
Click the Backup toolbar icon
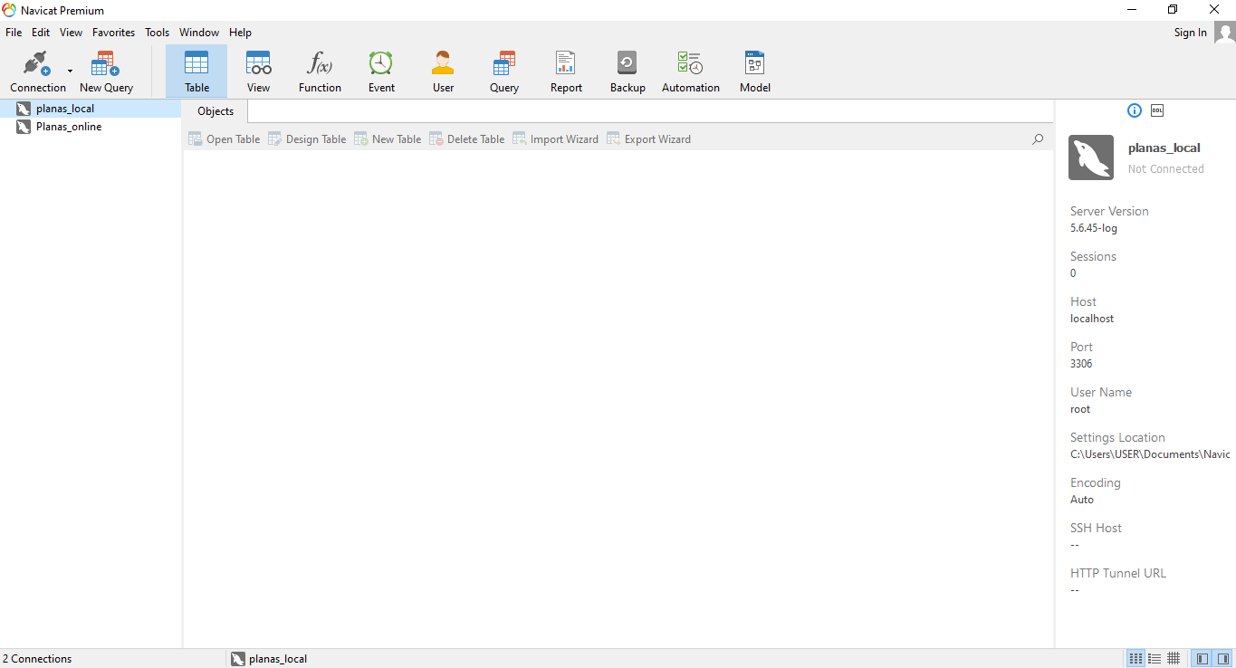(x=627, y=72)
